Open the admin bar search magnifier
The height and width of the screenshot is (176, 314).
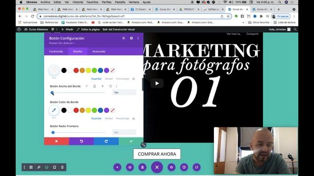tap(295, 29)
